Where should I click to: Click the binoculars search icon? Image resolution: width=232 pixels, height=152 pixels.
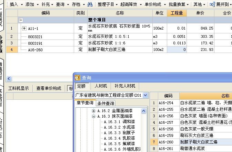click(90, 4)
